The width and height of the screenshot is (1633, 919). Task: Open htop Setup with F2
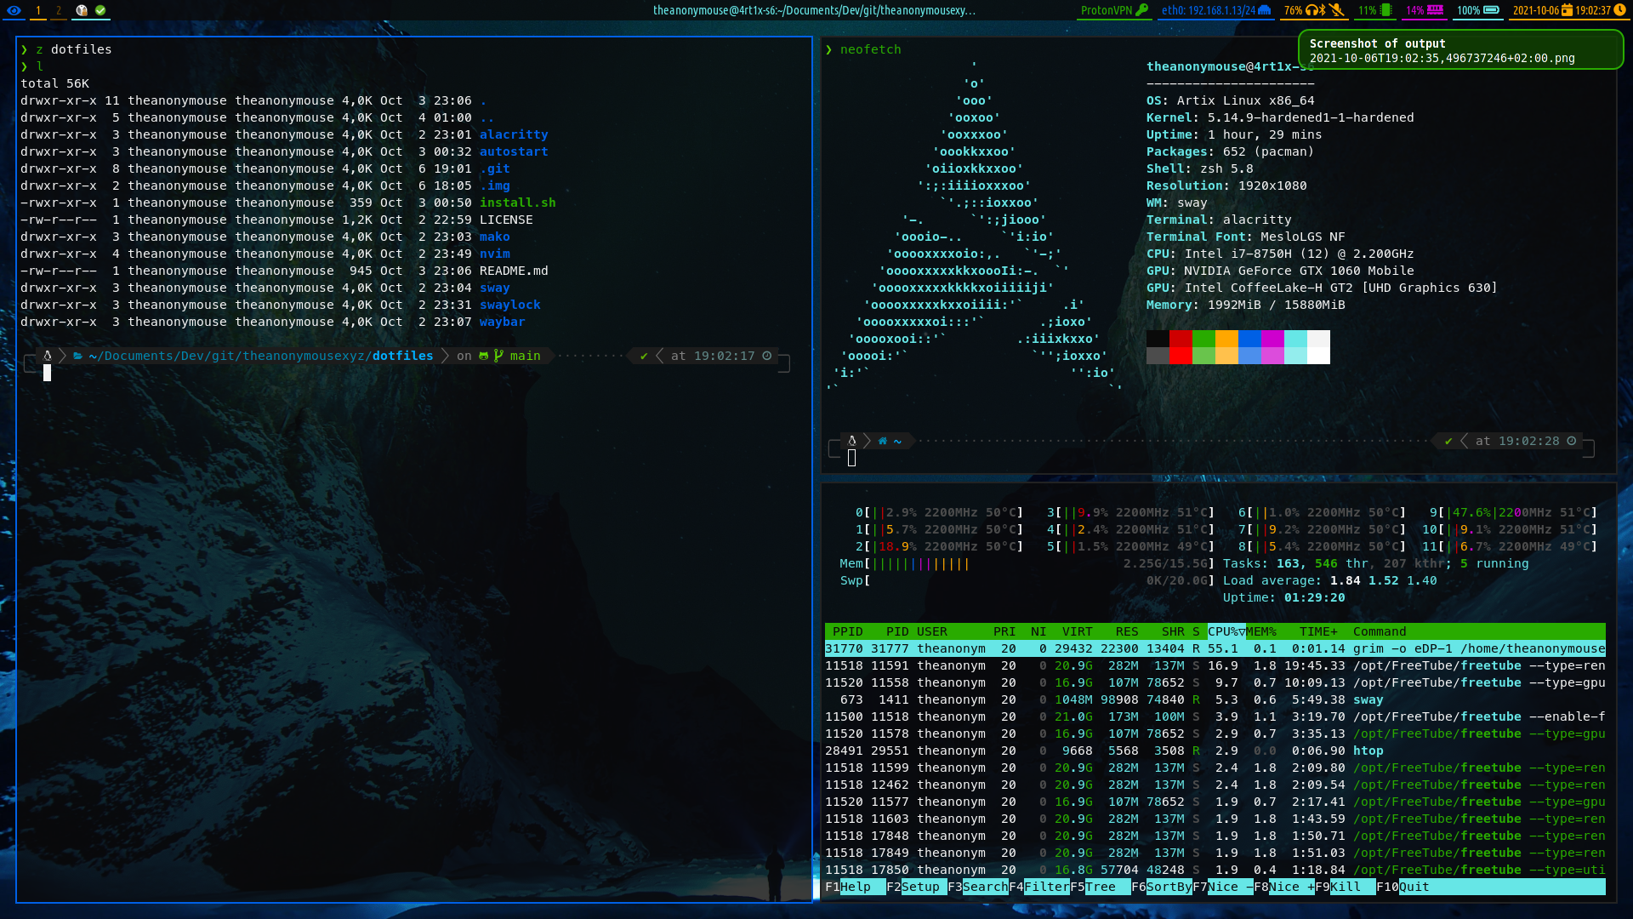click(x=916, y=887)
